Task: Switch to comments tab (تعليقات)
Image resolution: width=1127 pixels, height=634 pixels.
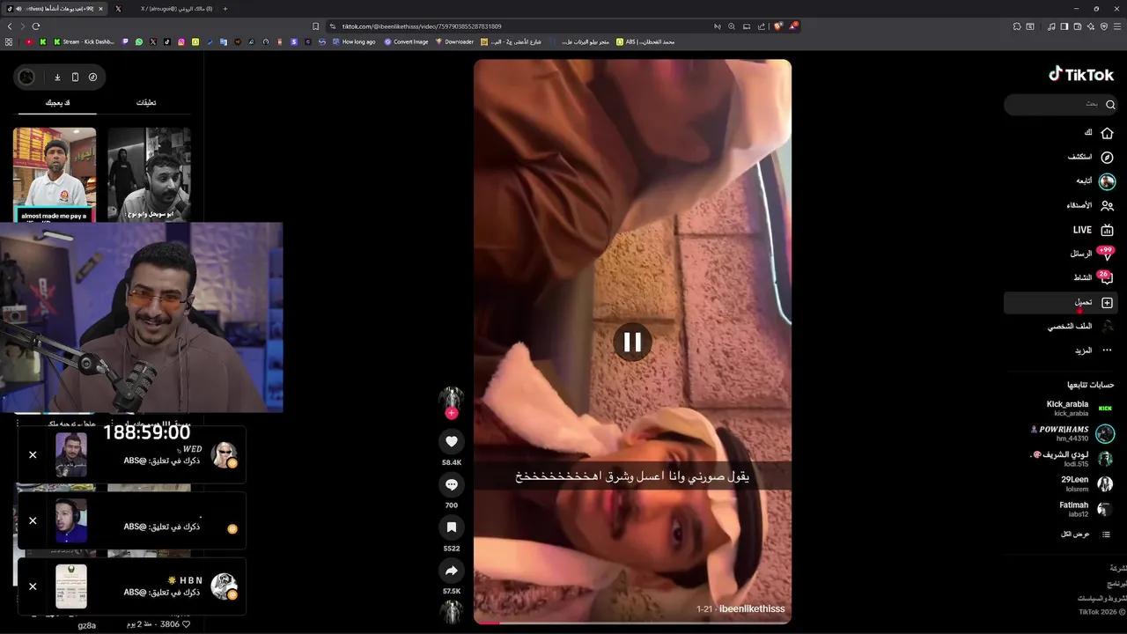Action: tap(146, 103)
